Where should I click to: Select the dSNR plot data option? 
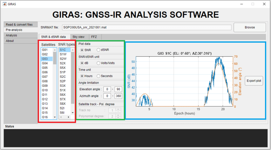pos(98,50)
